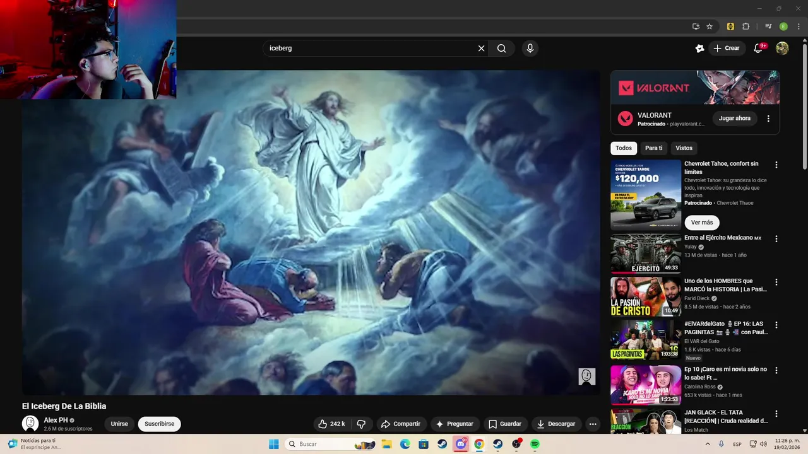Click the channel watermark on video
808x454 pixels.
click(x=587, y=376)
